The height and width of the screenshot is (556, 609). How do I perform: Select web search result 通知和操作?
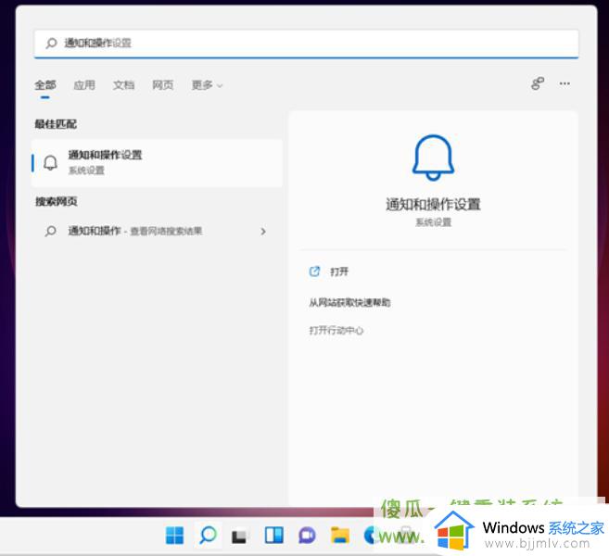[157, 232]
